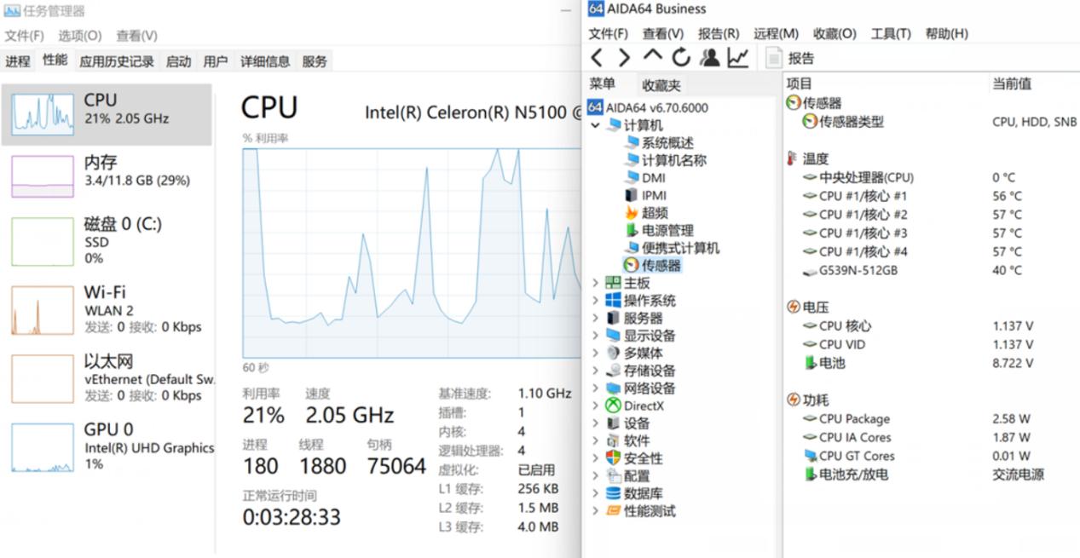Switch to Task Manager 服务 tab
The image size is (1080, 558).
tap(315, 61)
